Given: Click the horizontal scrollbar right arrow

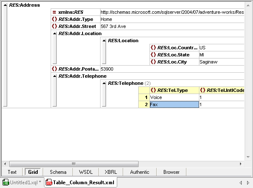Looking at the screenshot, I should (240, 164).
